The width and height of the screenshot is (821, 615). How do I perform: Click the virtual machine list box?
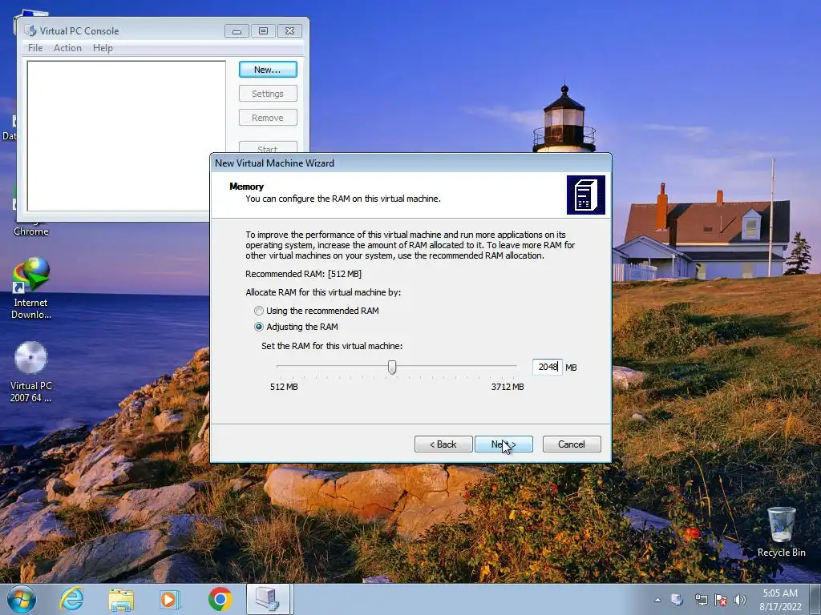(126, 136)
